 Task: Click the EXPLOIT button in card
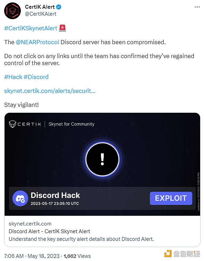[x=171, y=198]
